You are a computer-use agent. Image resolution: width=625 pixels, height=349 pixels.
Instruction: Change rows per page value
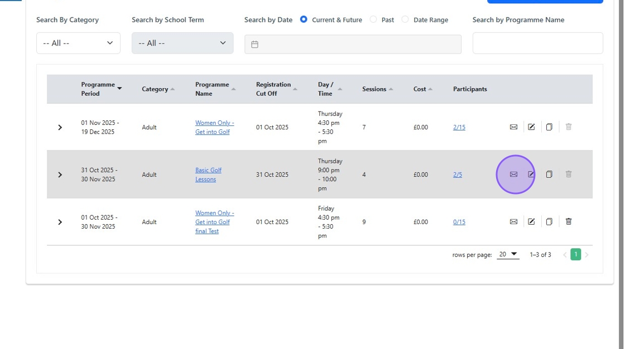point(507,255)
